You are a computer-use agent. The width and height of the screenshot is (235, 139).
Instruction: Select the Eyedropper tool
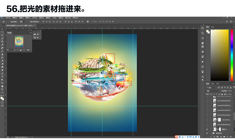(x=2, y=45)
